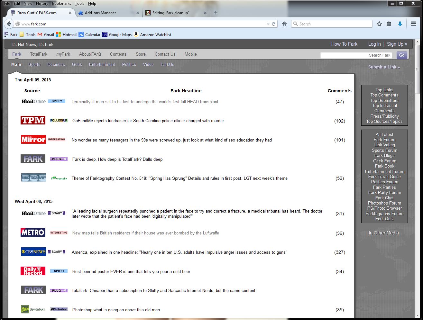Click the Hotmail bookmark icon

coord(59,34)
